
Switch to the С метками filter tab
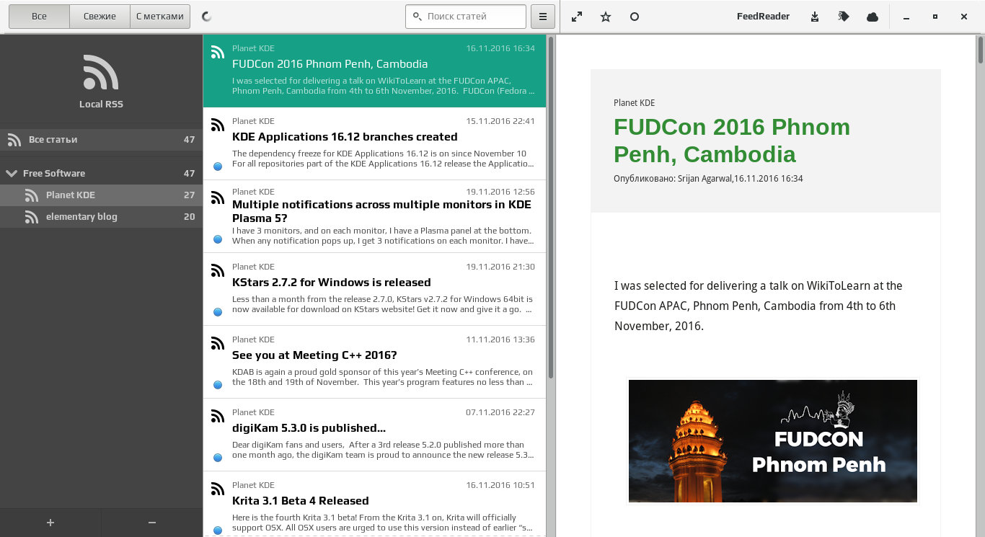[x=160, y=17]
